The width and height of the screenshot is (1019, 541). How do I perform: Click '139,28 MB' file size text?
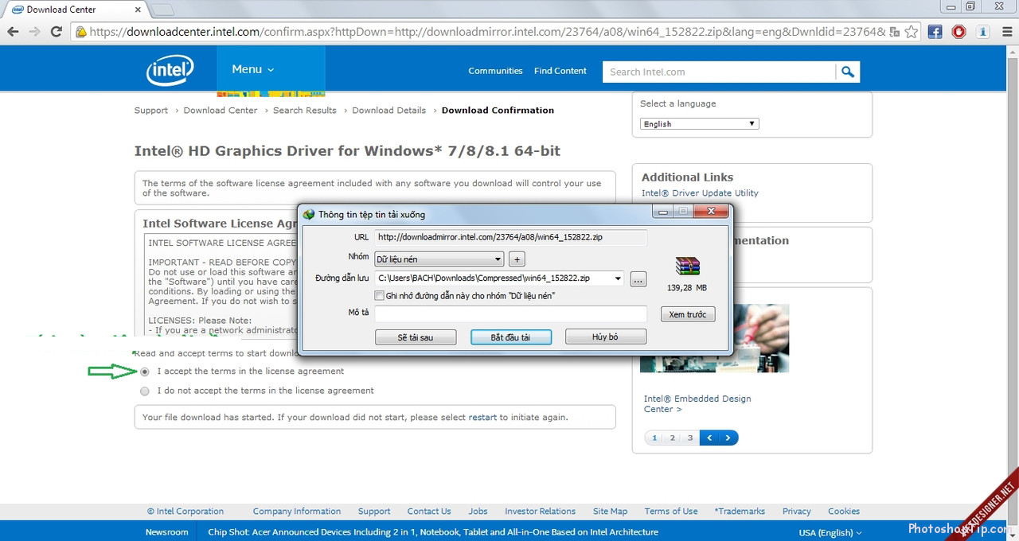(x=687, y=288)
